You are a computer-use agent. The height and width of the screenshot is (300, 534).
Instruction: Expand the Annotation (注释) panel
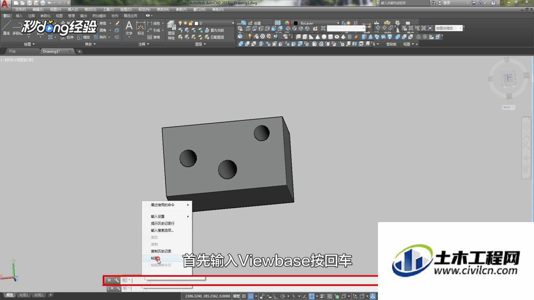click(x=144, y=44)
